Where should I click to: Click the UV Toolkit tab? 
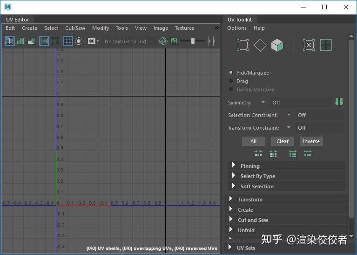pos(240,20)
